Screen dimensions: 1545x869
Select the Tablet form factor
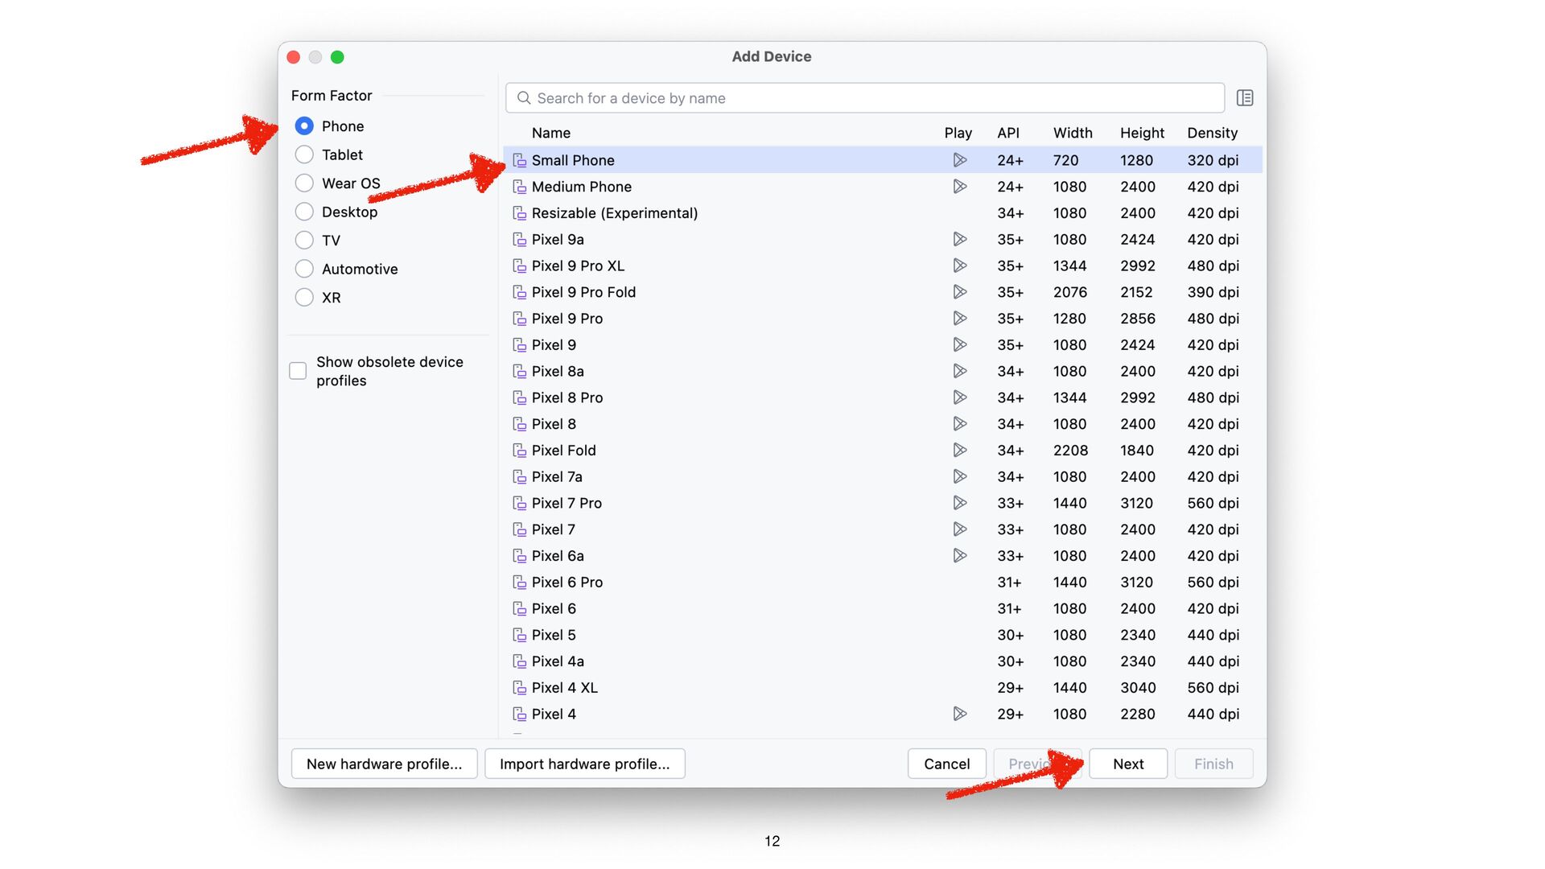(x=304, y=154)
